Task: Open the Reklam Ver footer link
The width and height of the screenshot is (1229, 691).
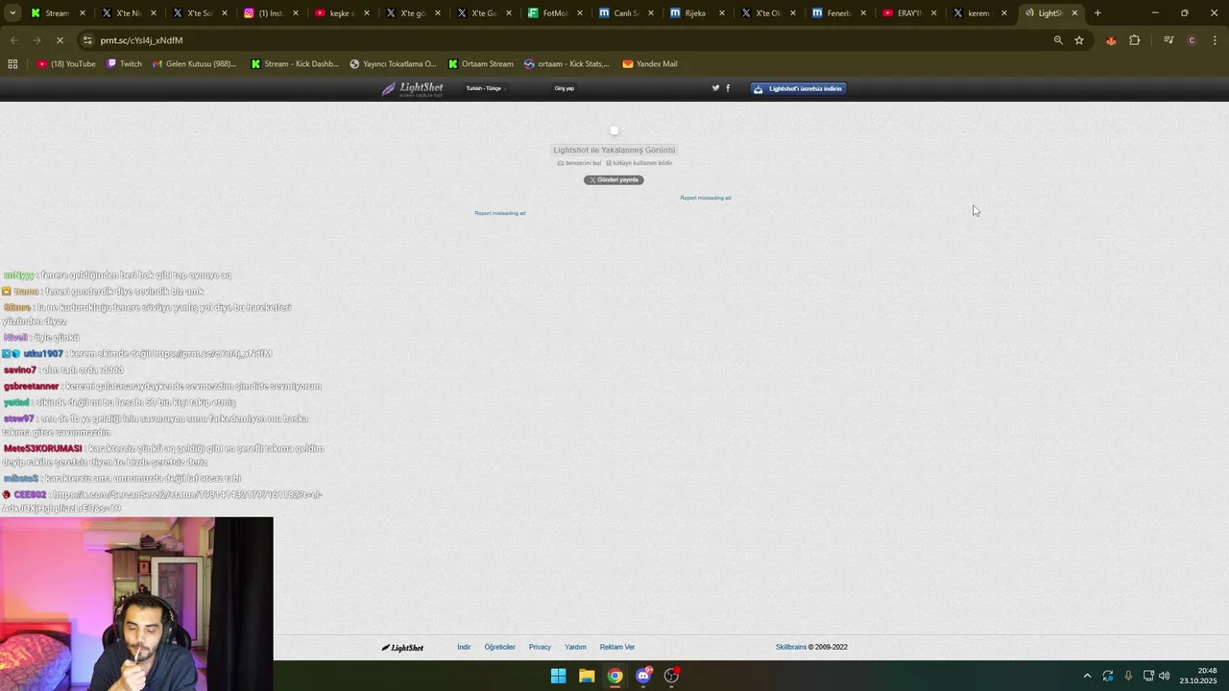Action: click(x=617, y=648)
